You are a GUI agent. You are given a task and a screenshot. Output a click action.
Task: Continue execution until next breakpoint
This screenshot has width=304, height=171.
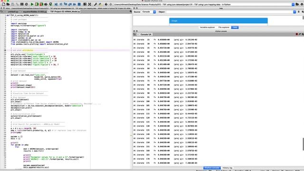(x=75, y=4)
